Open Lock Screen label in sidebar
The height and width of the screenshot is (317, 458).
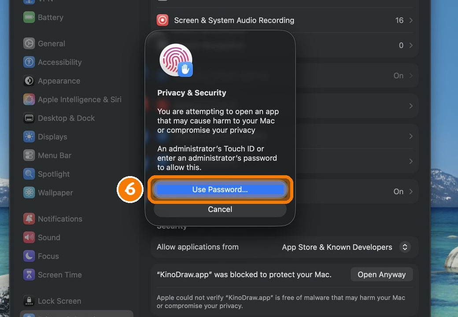(x=59, y=301)
